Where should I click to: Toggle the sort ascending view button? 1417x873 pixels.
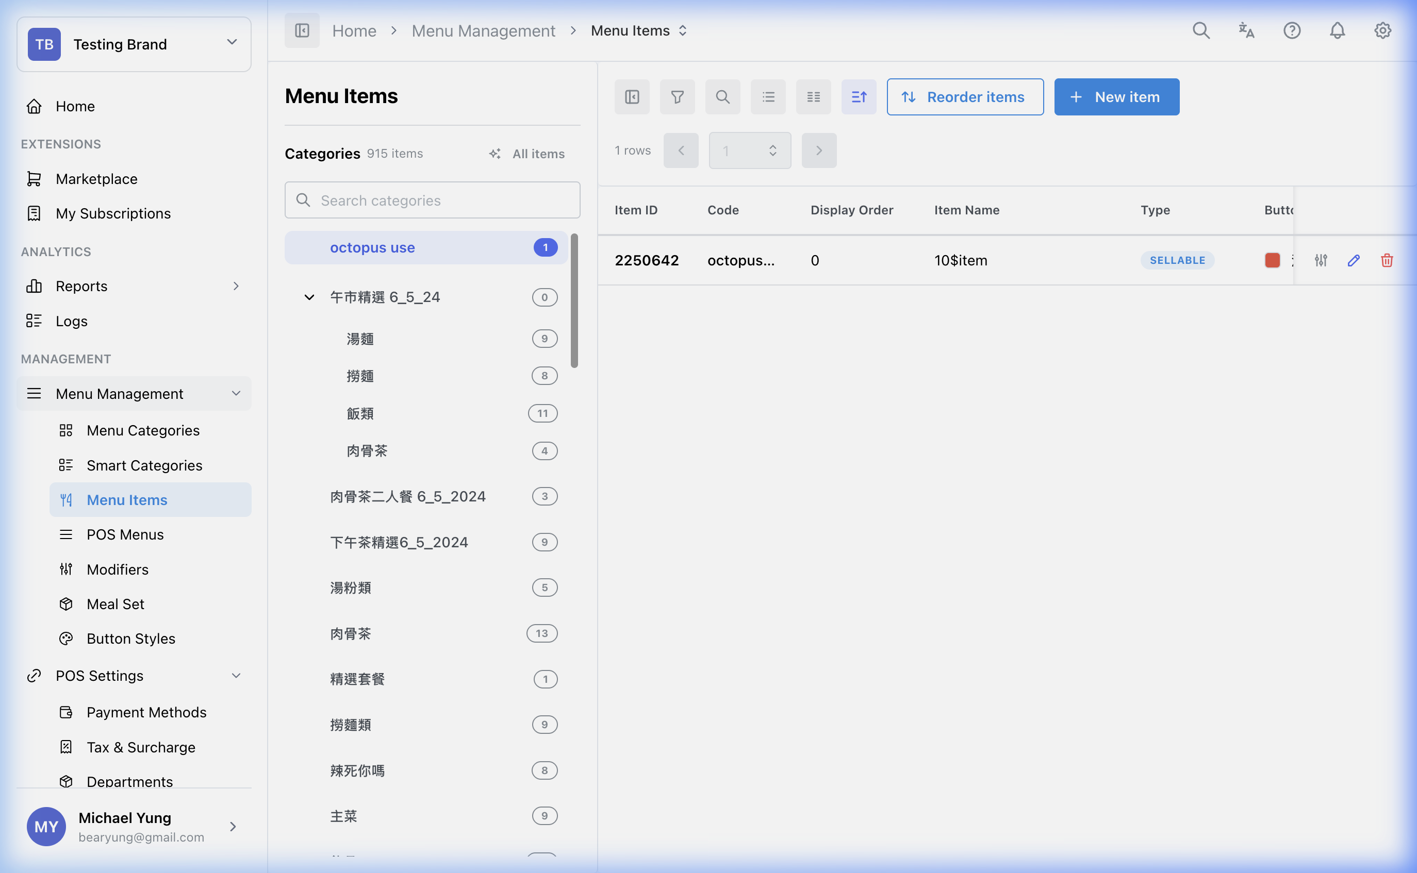click(x=859, y=97)
